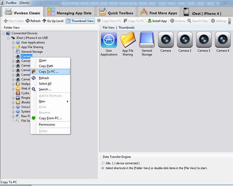Toggle the Thumbnail View button
Screen dimensions: 233x186
80,21
